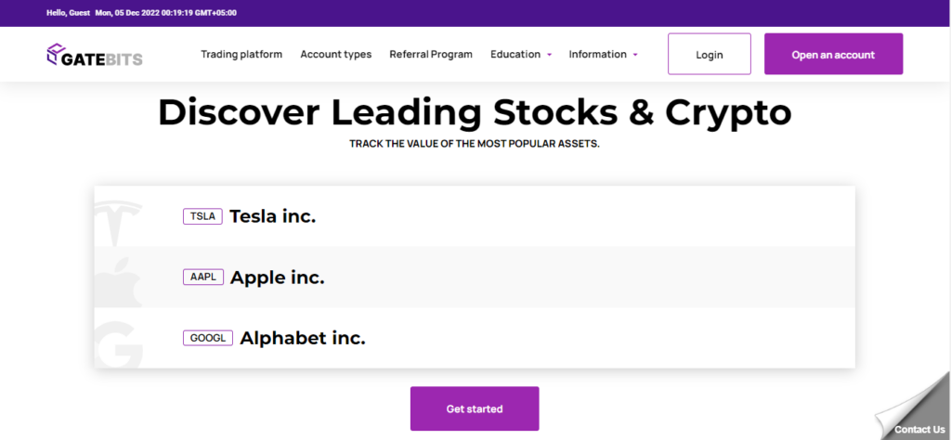Click the AAPL ticker badge
951x440 pixels.
(x=203, y=277)
